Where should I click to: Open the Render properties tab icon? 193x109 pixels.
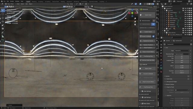[161, 45]
